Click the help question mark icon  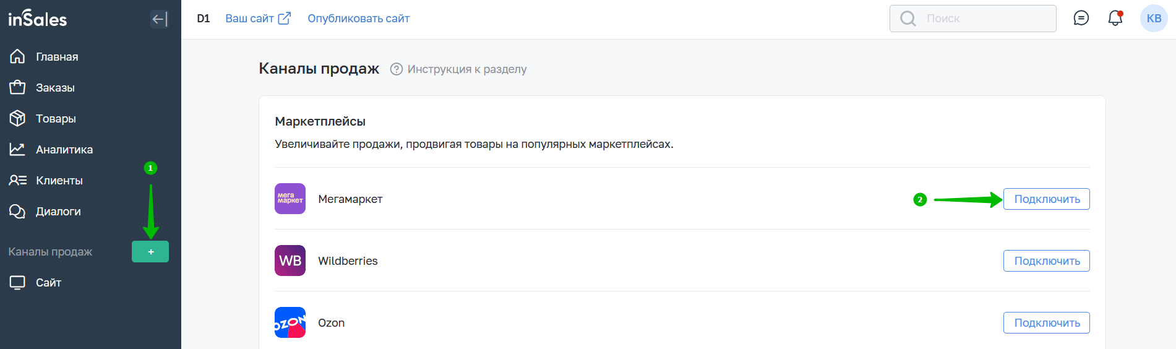[397, 69]
